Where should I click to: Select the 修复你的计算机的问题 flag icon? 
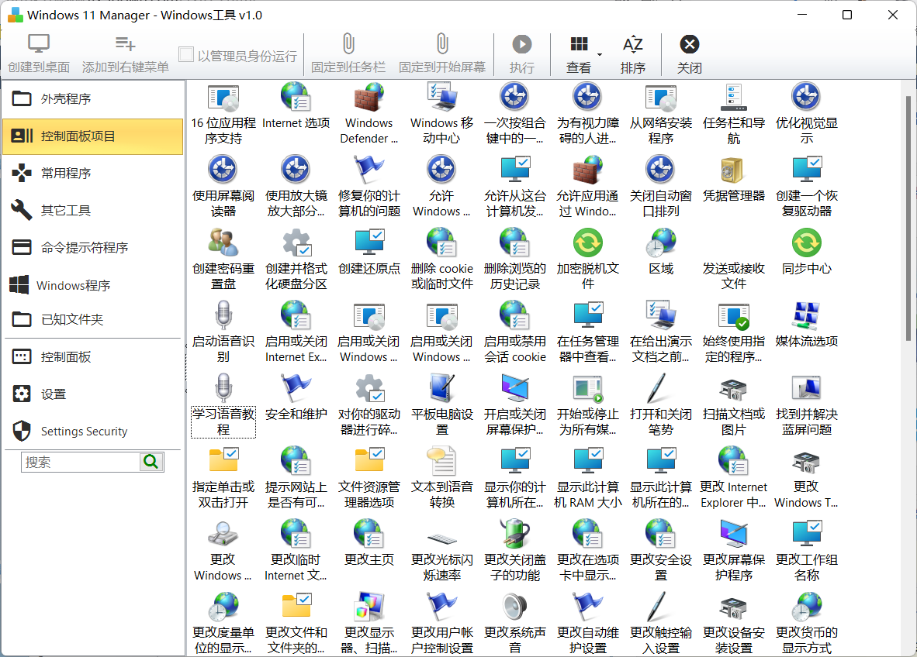[x=369, y=170]
